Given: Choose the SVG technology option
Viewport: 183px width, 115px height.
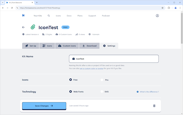Looking at the screenshot, I should [102, 91].
